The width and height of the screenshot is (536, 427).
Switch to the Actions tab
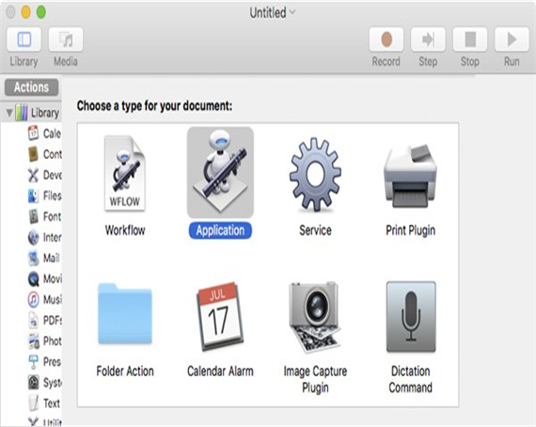point(31,87)
